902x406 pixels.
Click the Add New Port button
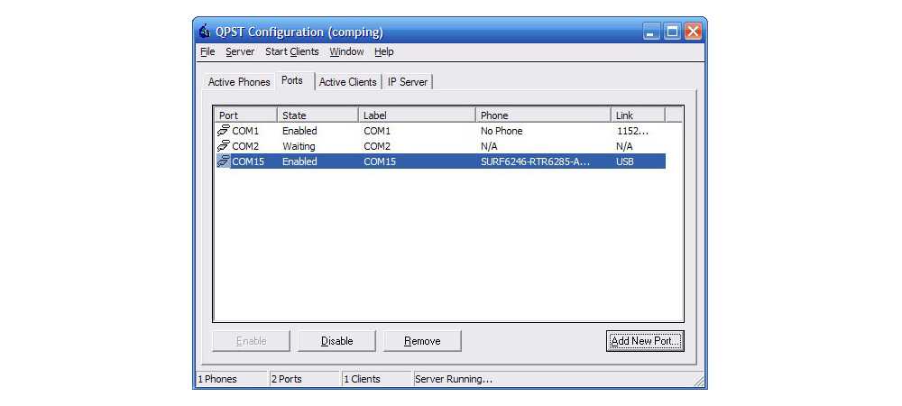pos(645,341)
